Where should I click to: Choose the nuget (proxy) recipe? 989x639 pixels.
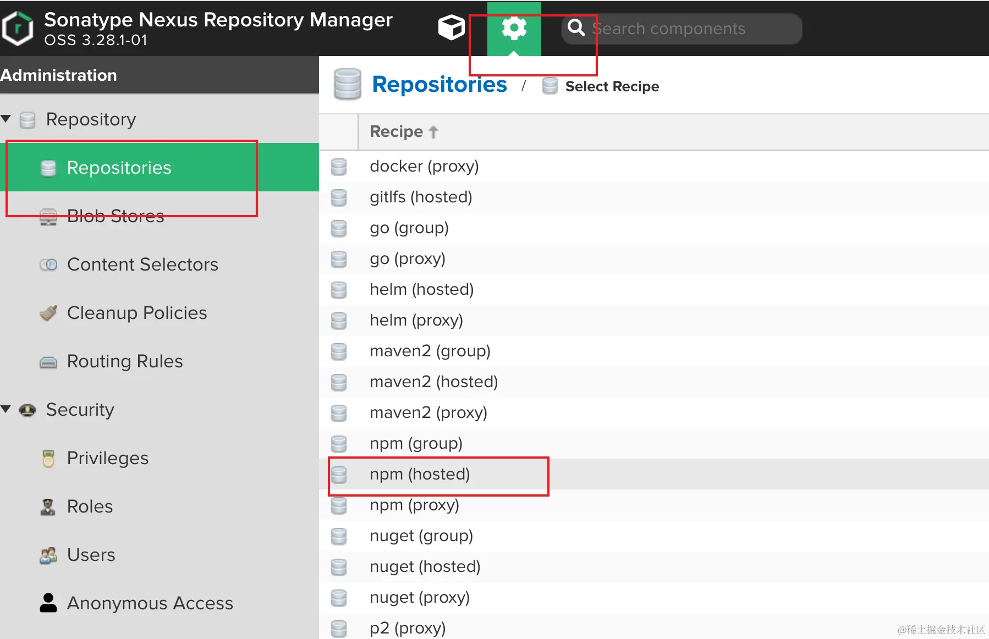(654, 597)
